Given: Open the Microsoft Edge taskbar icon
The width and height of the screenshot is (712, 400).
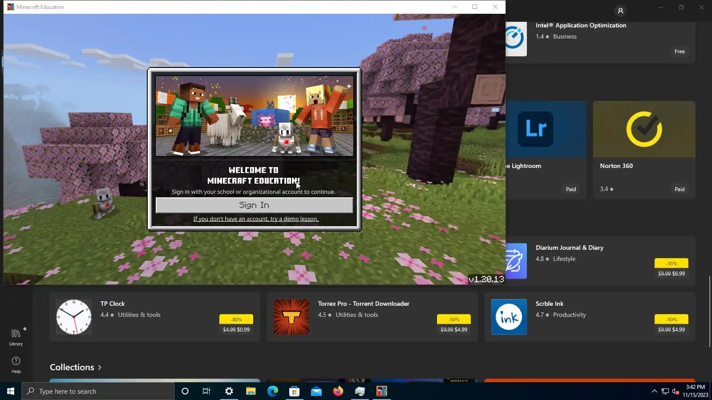Looking at the screenshot, I should point(272,391).
